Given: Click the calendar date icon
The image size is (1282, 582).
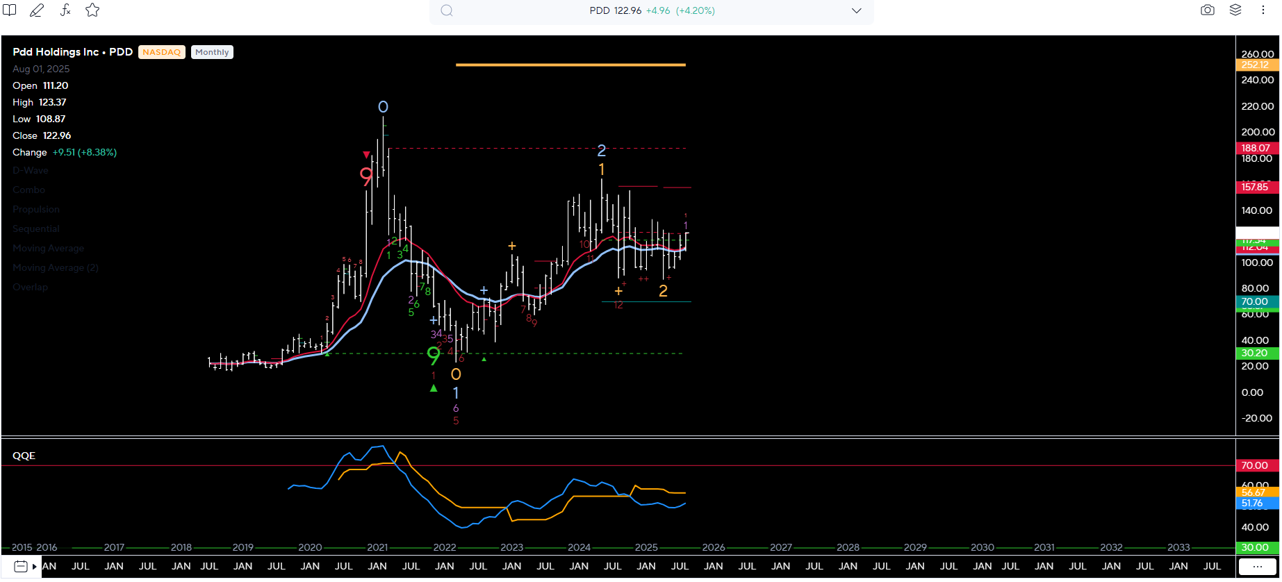Looking at the screenshot, I should 20,567.
